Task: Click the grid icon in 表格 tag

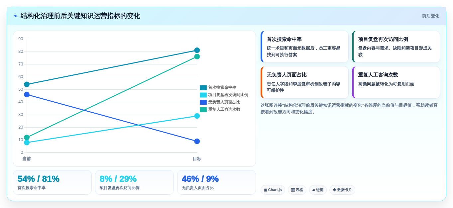Action: (x=293, y=190)
